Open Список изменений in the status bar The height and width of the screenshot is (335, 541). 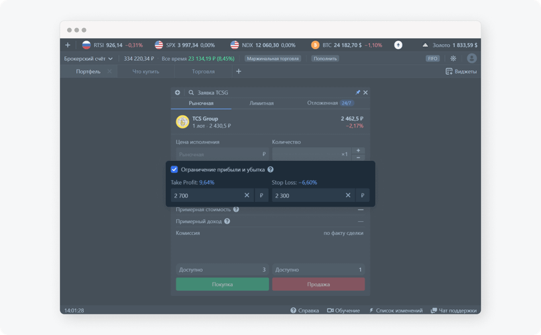coord(396,311)
